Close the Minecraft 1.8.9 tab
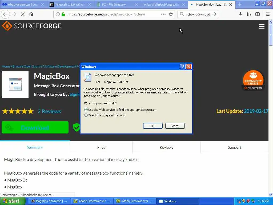273x205 pixels. click(x=89, y=5)
